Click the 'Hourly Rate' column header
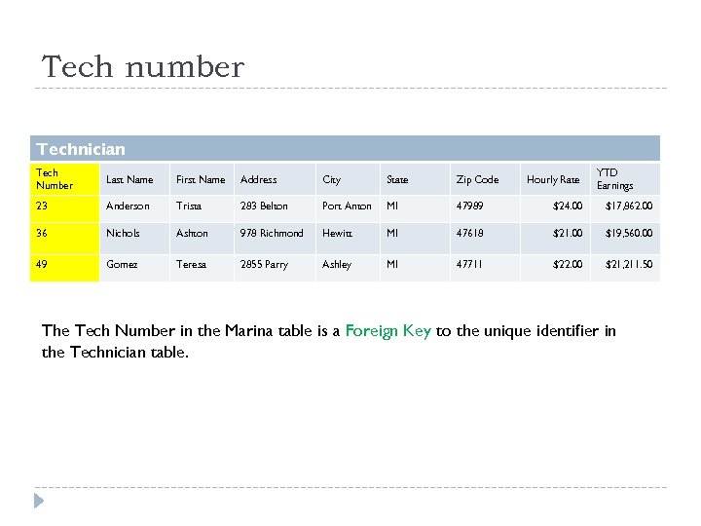701x526 pixels. (x=553, y=179)
